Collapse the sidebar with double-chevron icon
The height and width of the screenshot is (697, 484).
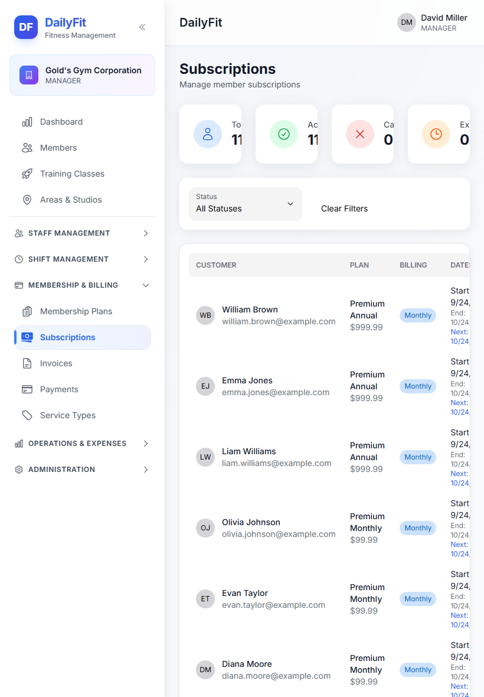pyautogui.click(x=142, y=27)
